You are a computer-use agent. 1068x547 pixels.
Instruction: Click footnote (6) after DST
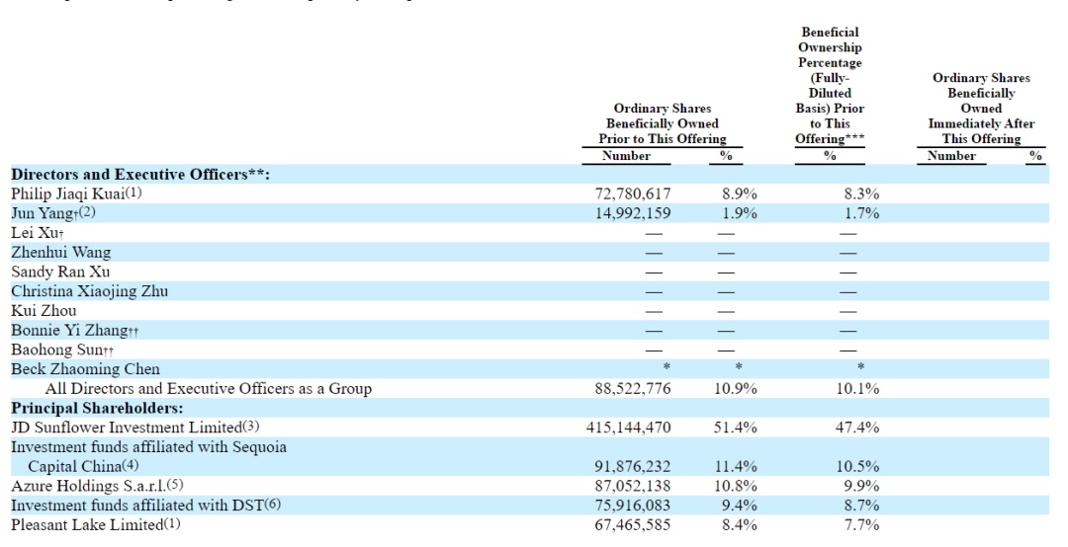click(x=273, y=505)
